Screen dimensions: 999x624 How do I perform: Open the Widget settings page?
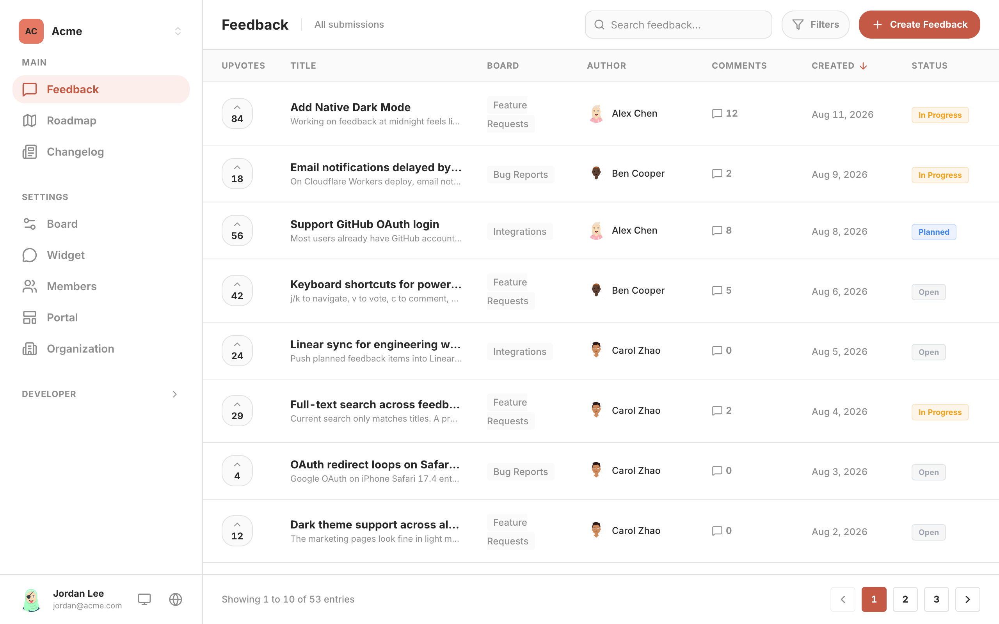(101, 255)
